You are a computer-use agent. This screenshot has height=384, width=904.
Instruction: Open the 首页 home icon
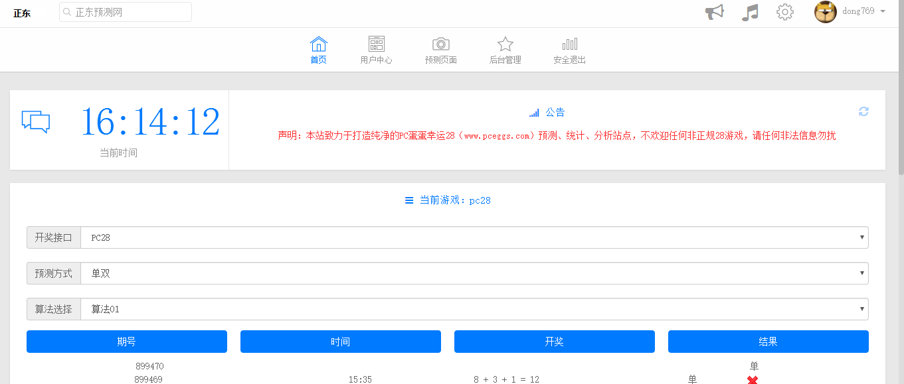coord(318,44)
